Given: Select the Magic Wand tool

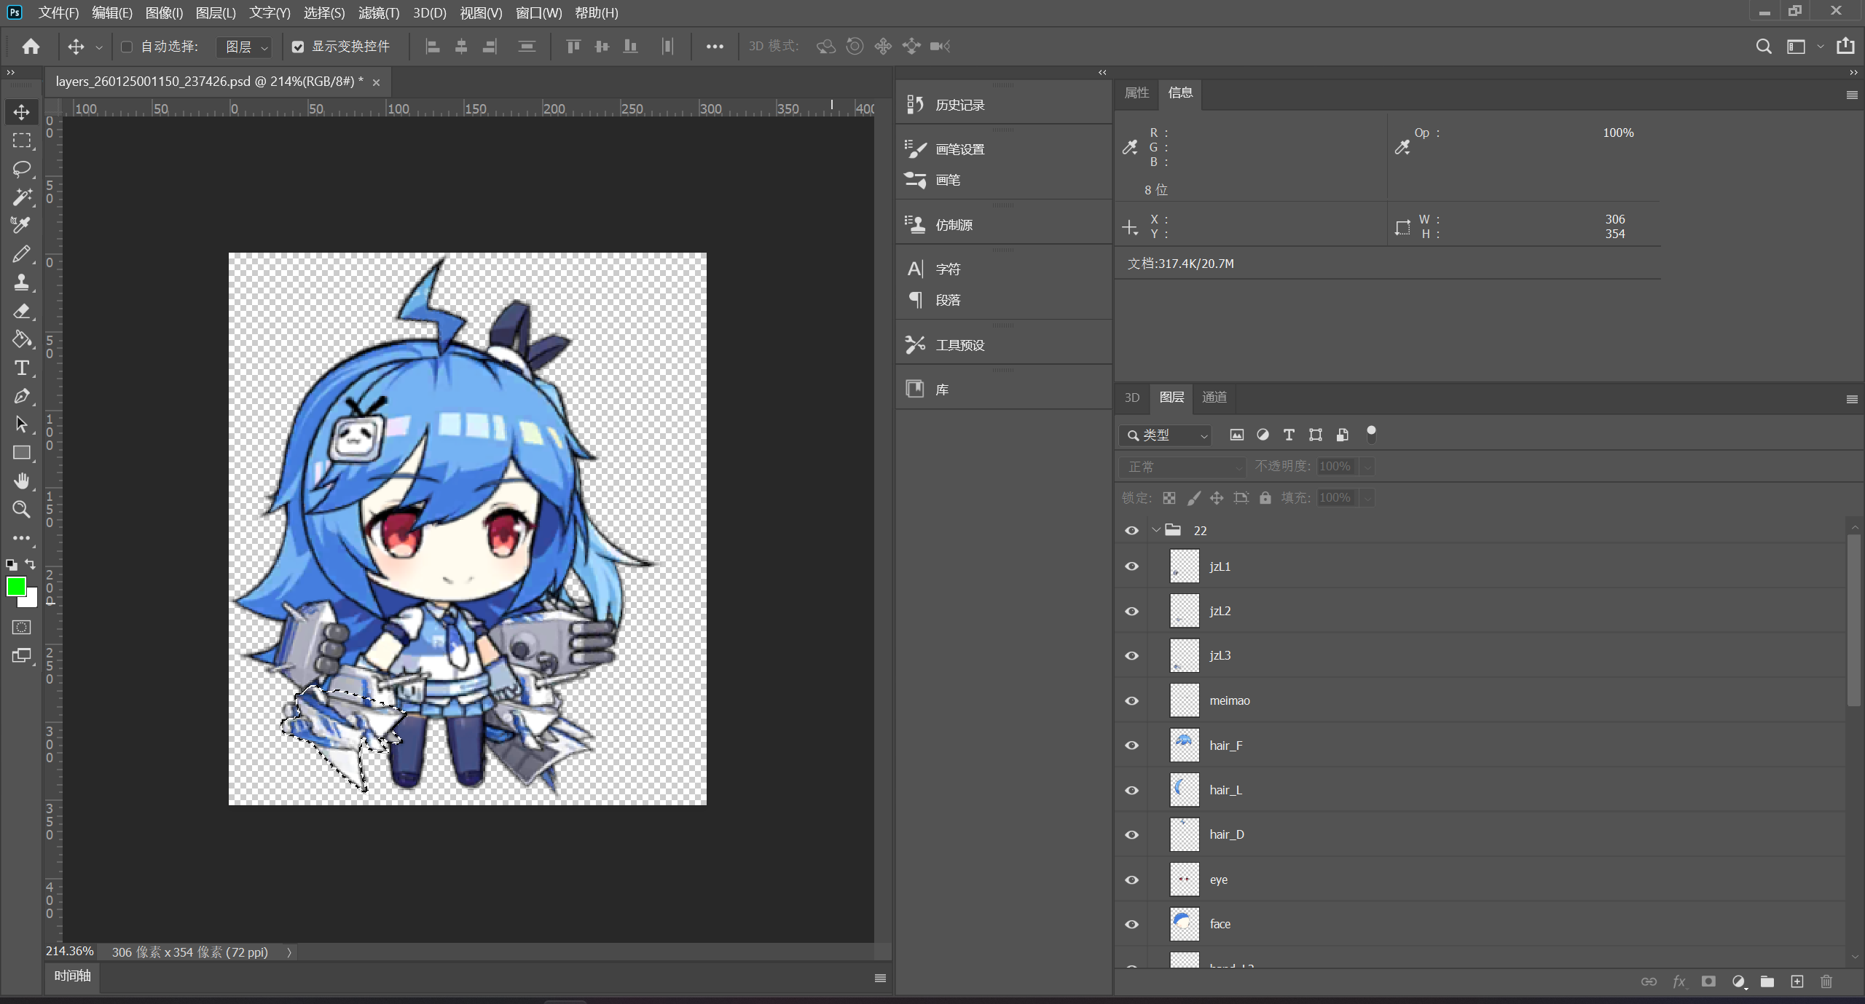Looking at the screenshot, I should pos(21,197).
